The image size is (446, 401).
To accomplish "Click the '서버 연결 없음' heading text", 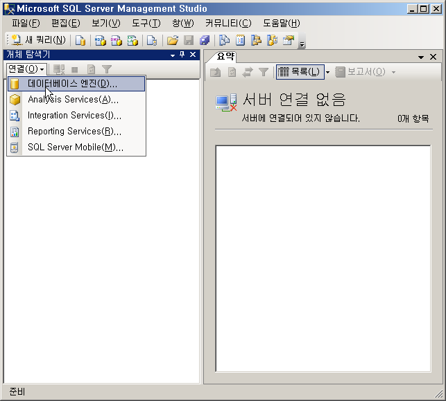I will point(294,100).
